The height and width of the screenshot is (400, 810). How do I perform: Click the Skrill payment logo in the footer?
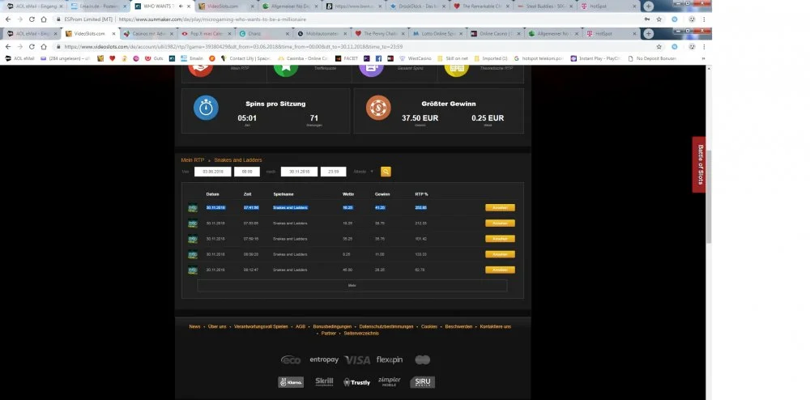[x=324, y=382]
